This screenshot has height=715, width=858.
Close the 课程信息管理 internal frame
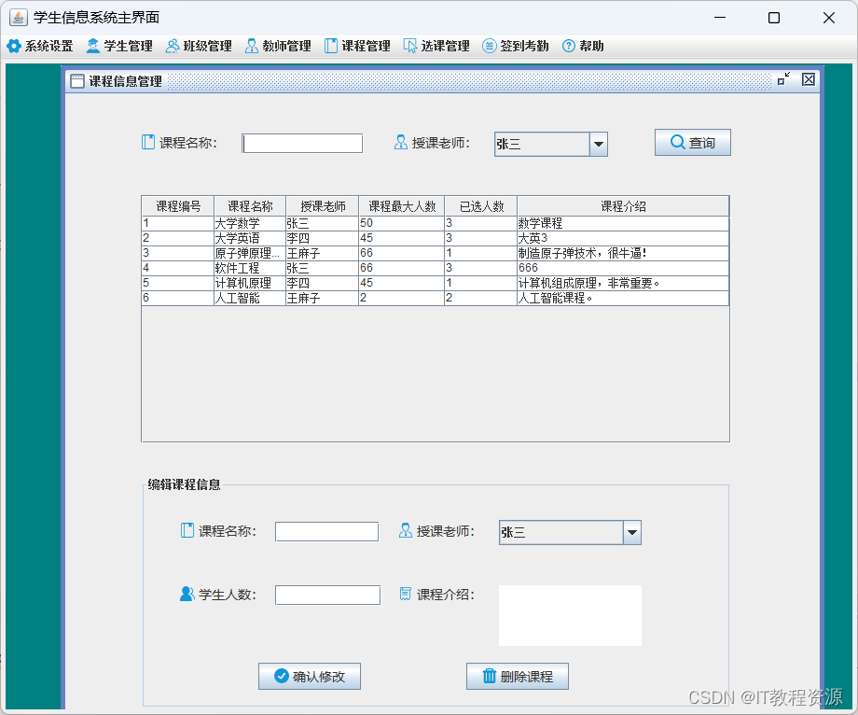(x=809, y=79)
